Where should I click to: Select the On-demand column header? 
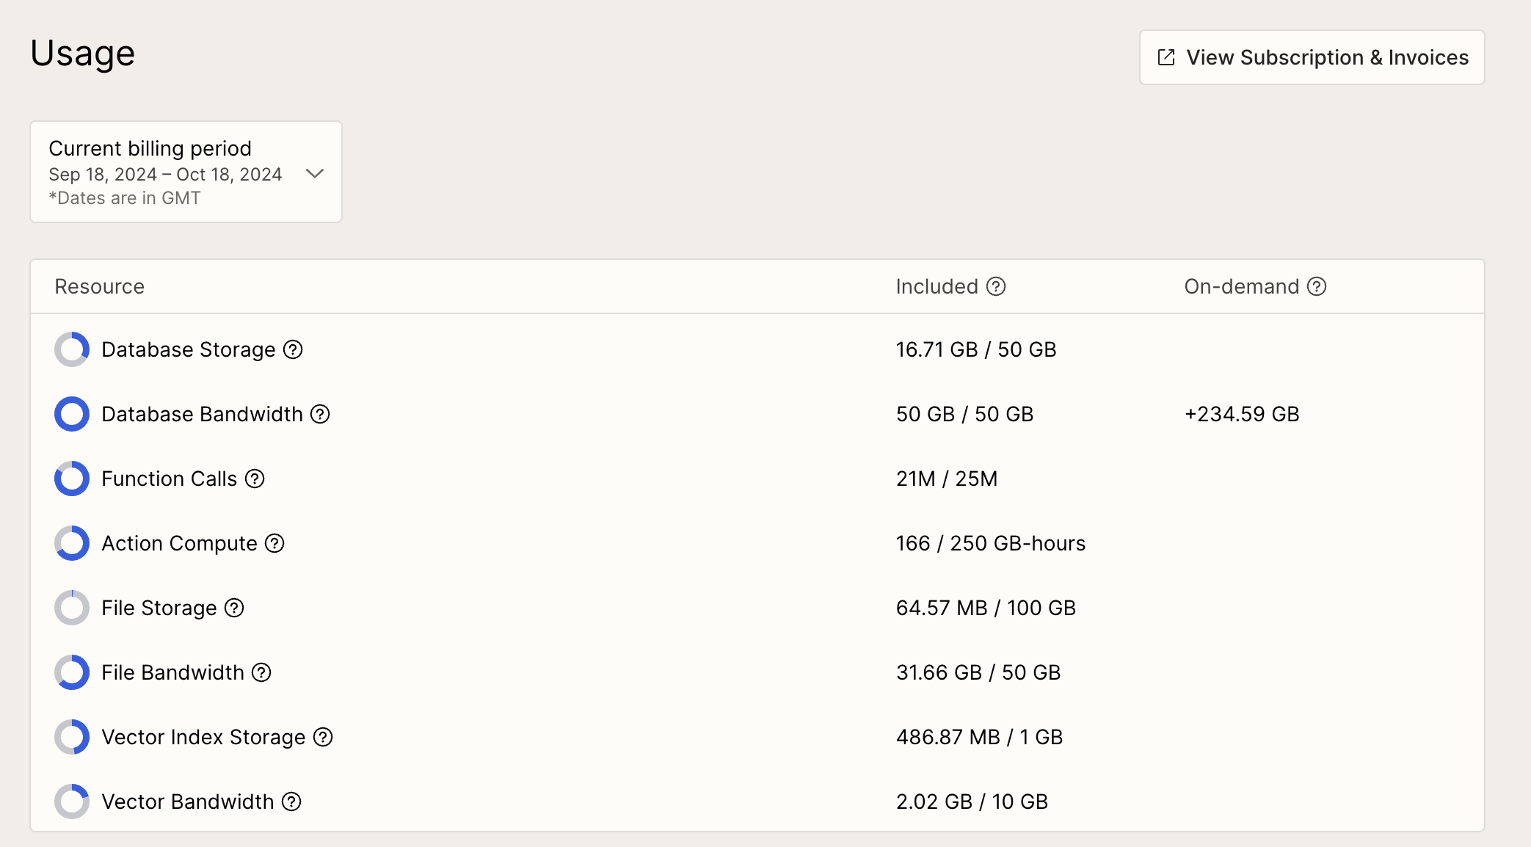pyautogui.click(x=1242, y=286)
